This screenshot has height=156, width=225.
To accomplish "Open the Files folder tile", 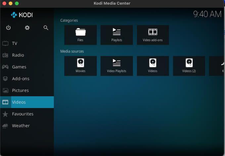I will 80,35.
